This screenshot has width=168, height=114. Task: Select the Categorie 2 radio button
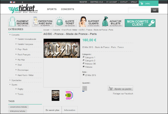[x=84, y=60]
